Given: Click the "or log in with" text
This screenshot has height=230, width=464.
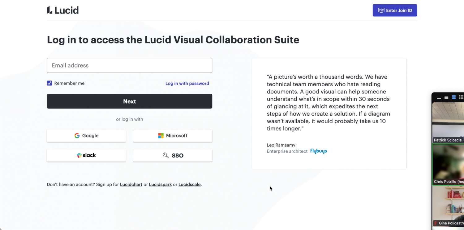Looking at the screenshot, I should [x=129, y=119].
